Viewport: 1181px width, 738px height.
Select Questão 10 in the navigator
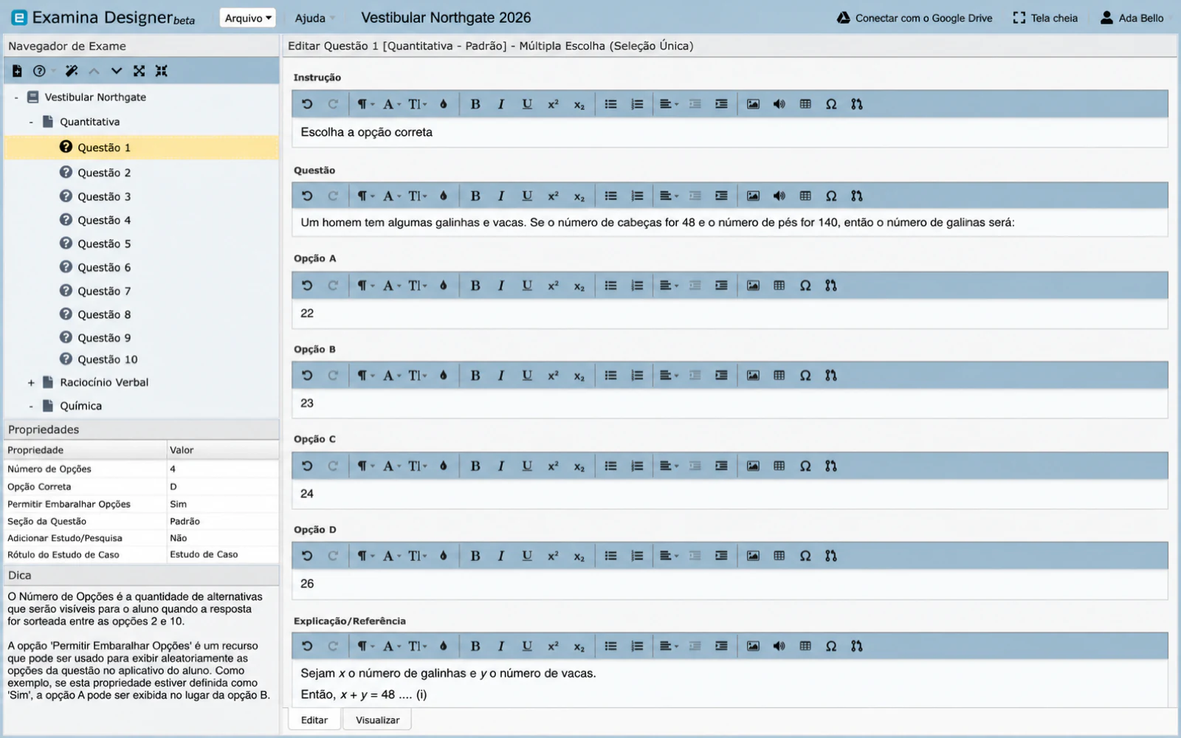click(108, 359)
